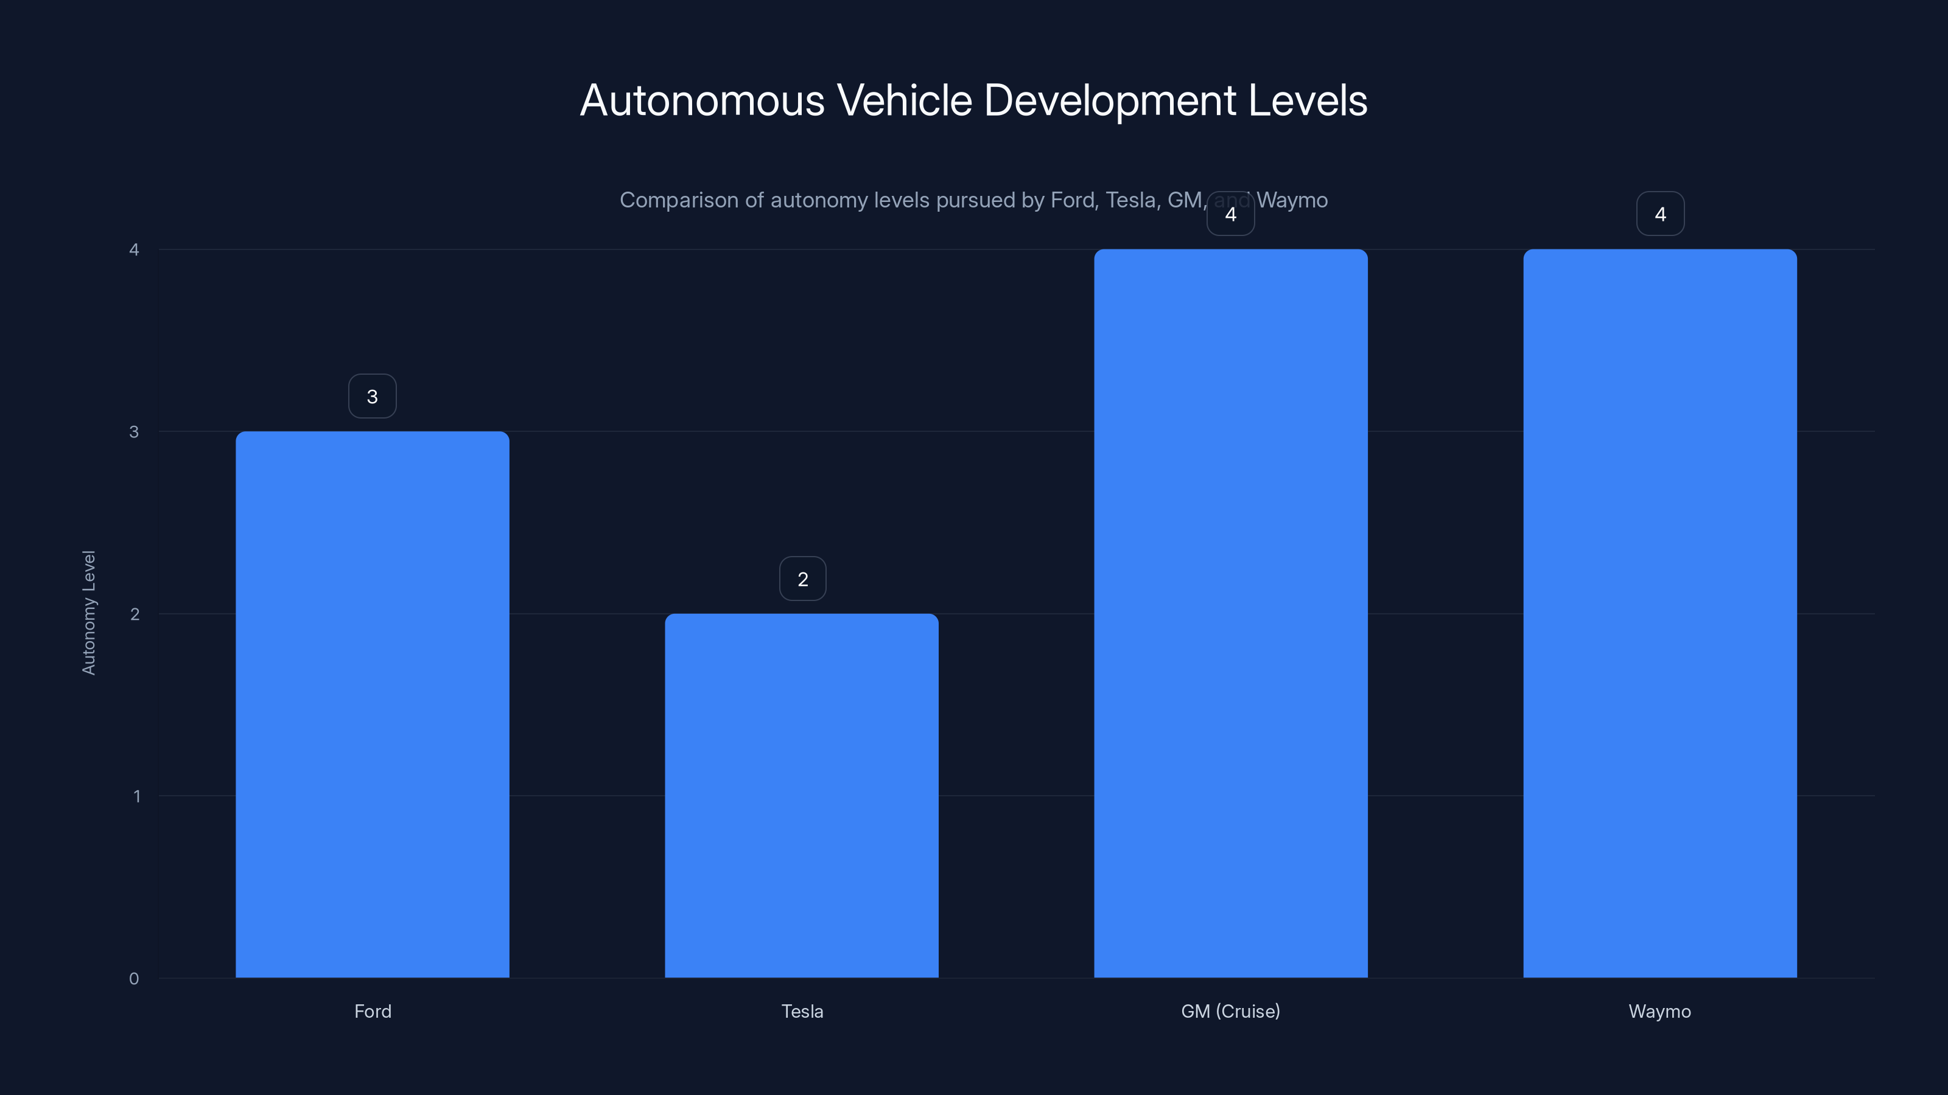The width and height of the screenshot is (1948, 1095).
Task: Click the 'GM (Cruise)' axis label
Action: pyautogui.click(x=1230, y=1011)
